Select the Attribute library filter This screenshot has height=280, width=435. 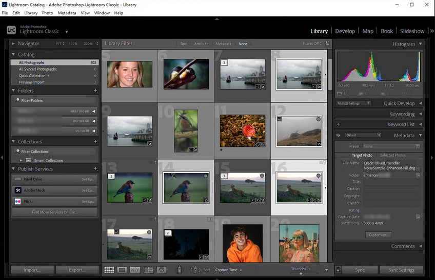[x=201, y=44]
